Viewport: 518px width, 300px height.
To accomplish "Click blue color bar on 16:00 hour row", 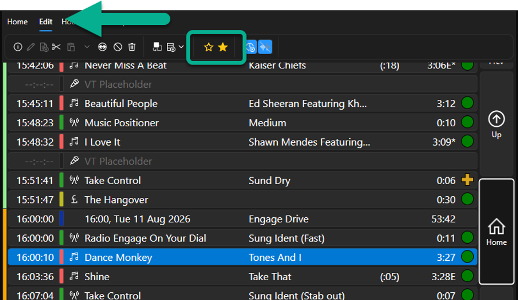I will (62, 219).
